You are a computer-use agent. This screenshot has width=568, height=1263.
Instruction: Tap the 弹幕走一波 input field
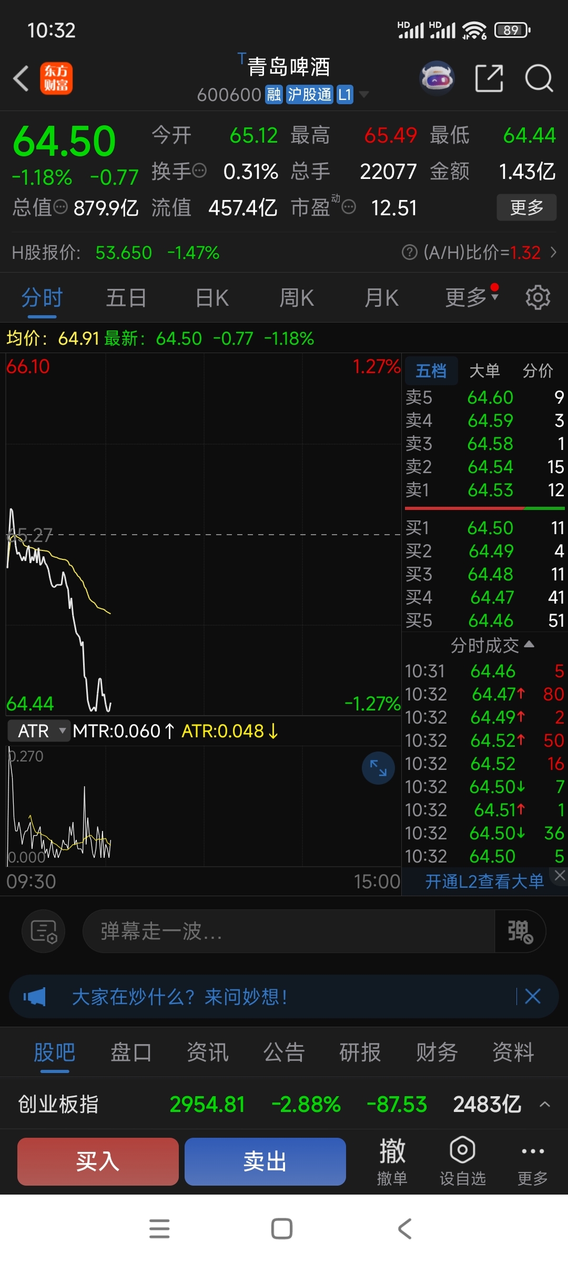(289, 931)
